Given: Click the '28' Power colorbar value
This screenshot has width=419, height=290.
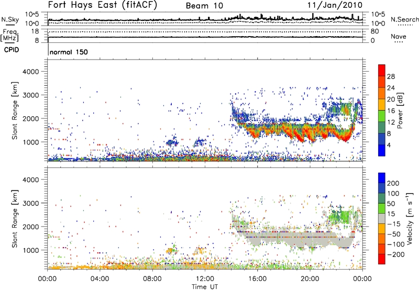Looking at the screenshot, I should 391,76.
